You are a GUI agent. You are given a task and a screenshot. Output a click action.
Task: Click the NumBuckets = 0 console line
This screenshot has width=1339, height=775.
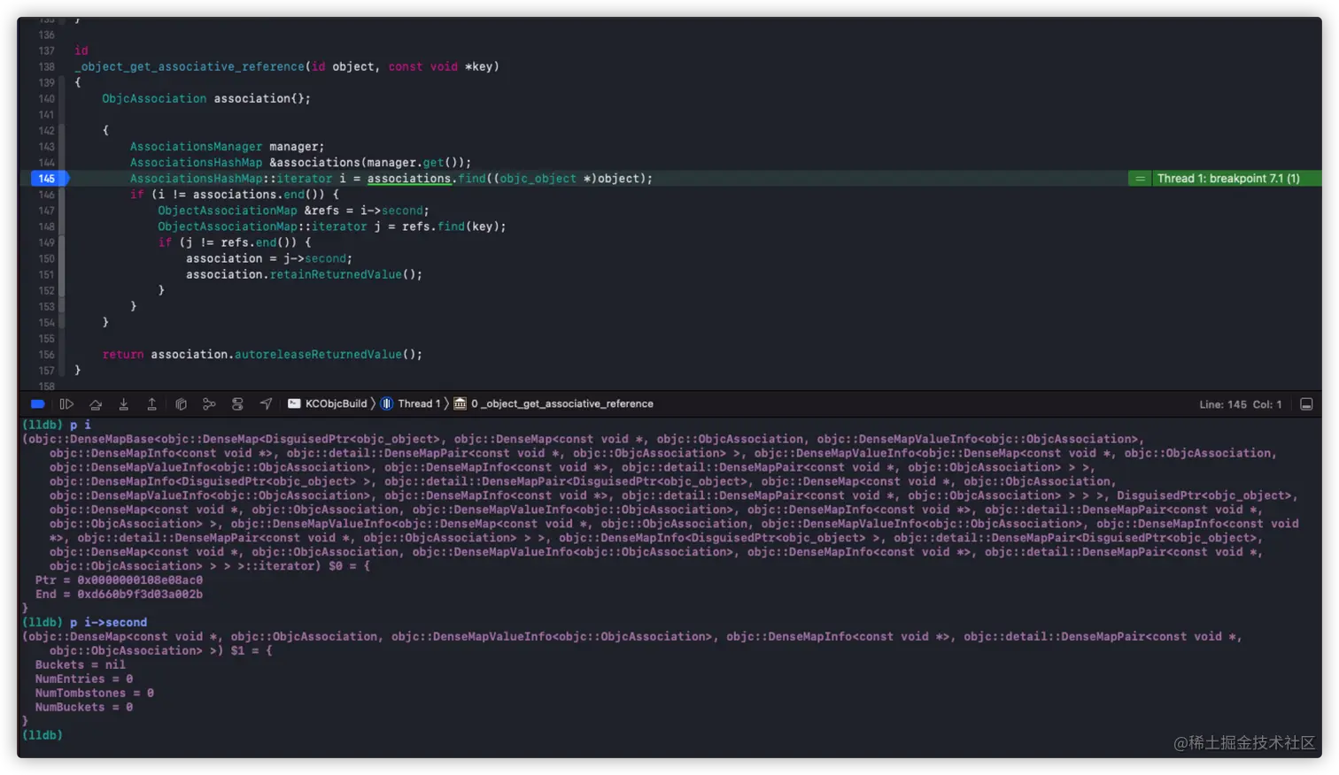click(x=84, y=708)
